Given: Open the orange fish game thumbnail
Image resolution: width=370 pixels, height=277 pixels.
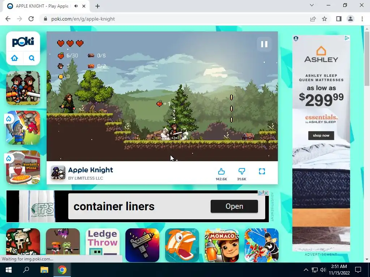Looking at the screenshot, I should pos(182,245).
